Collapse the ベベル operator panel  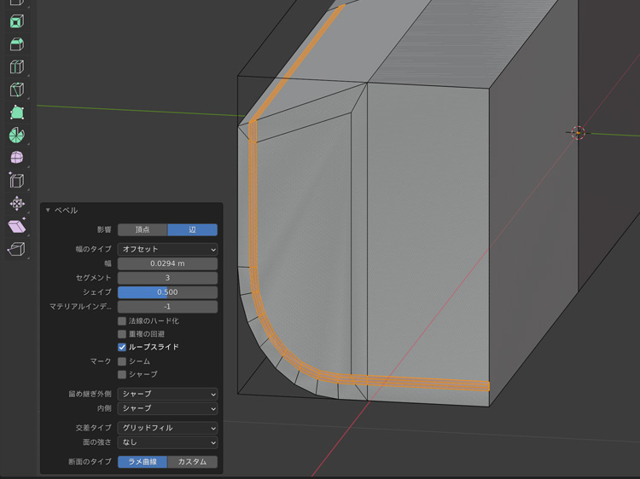pos(48,211)
